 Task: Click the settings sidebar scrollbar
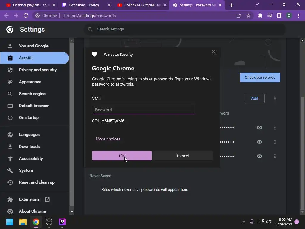[x=72, y=124]
